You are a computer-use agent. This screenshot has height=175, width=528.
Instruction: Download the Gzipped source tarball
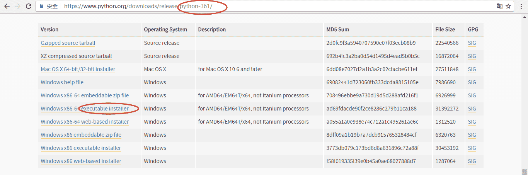pyautogui.click(x=68, y=43)
